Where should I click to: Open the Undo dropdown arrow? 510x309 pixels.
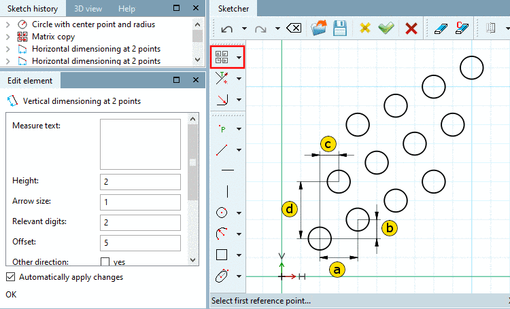[x=244, y=29]
